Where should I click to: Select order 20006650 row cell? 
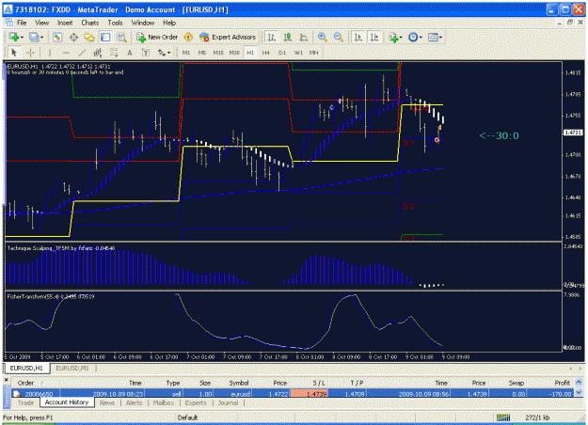click(39, 394)
